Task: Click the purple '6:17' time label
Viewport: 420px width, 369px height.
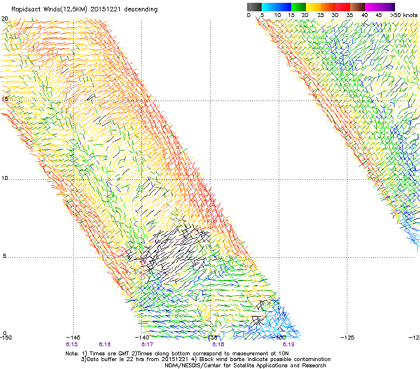Action: [x=147, y=345]
